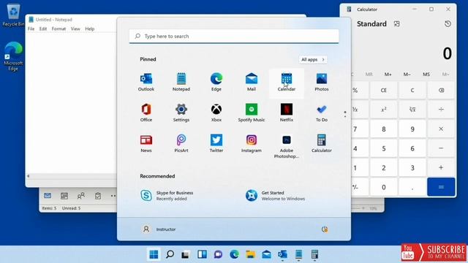Screen dimensions: 468x263
Task: Click Notepad's horizontal scrollbar left arrow
Action: click(x=28, y=176)
